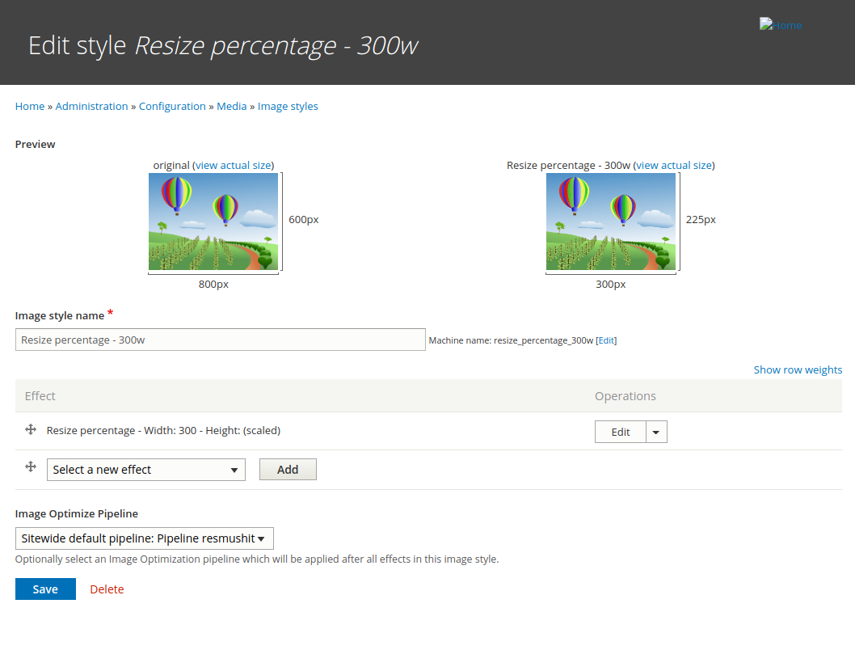Open the Media breadcrumb link
This screenshot has height=650, width=855.
(232, 107)
